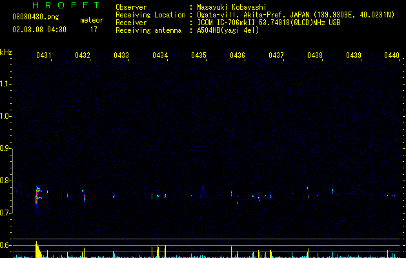Click the Receiver label
406x258 pixels.
click(x=131, y=23)
